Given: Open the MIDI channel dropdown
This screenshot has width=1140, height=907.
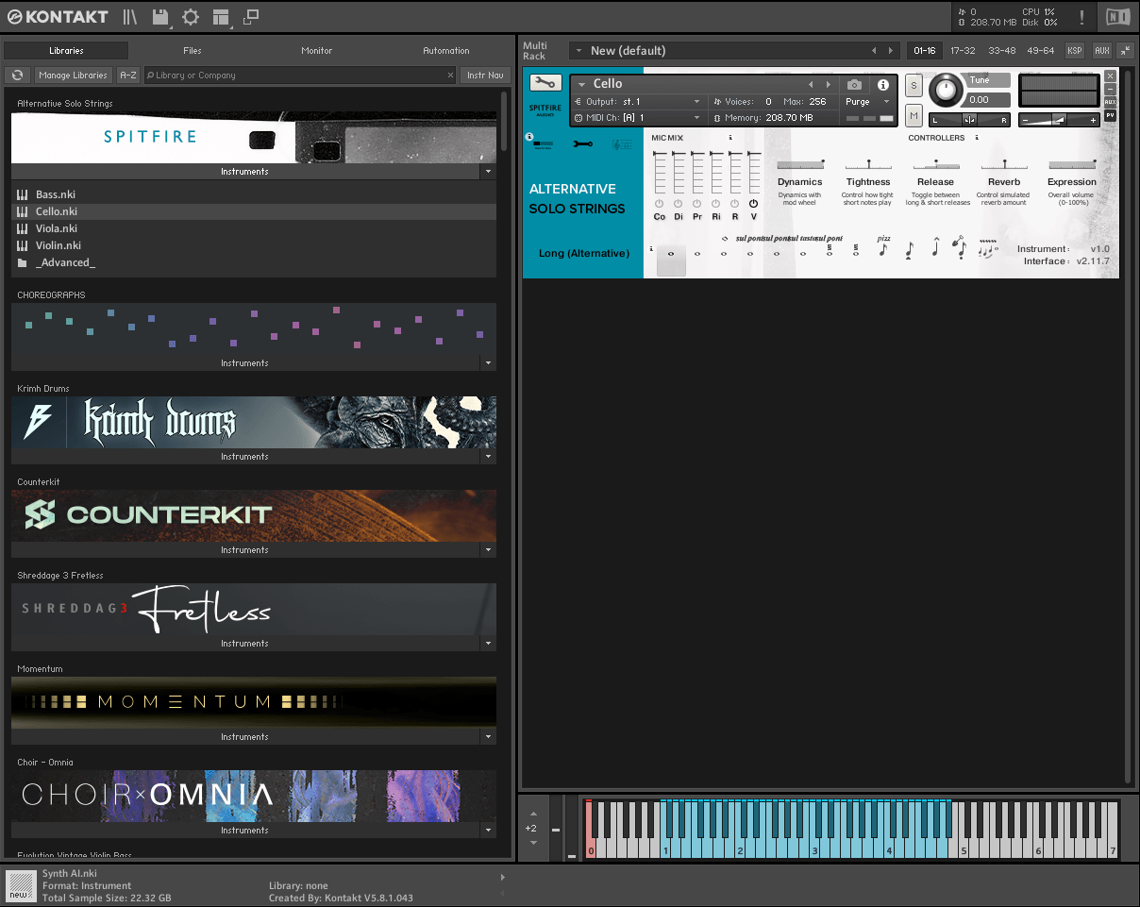Looking at the screenshot, I should pyautogui.click(x=638, y=118).
